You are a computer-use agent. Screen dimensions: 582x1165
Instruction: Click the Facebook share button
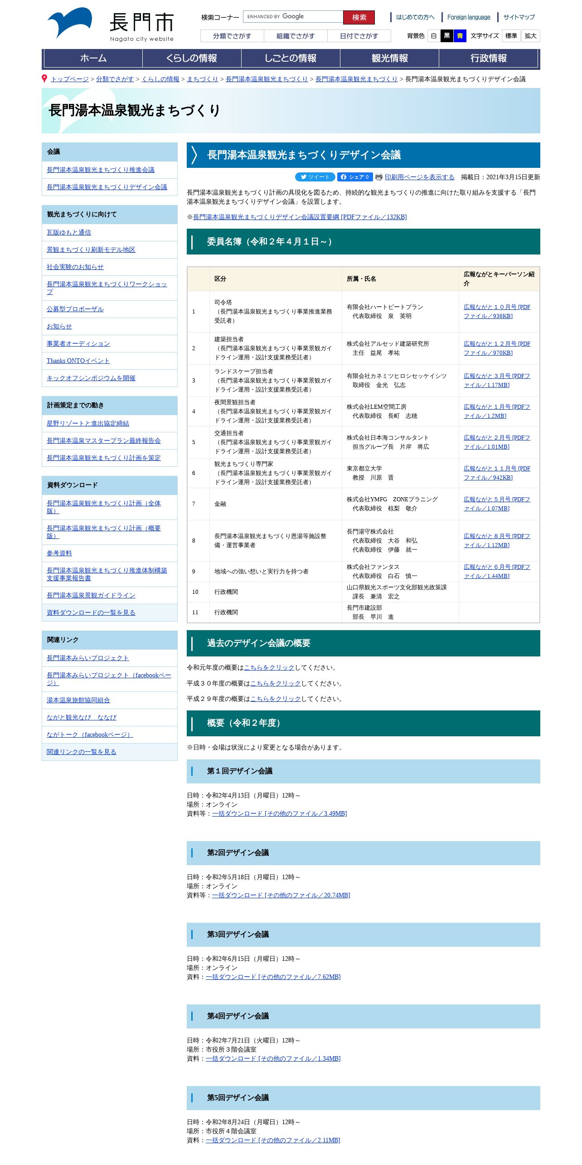point(355,177)
